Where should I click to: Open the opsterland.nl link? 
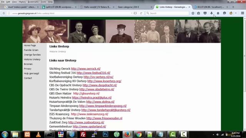point(90,127)
